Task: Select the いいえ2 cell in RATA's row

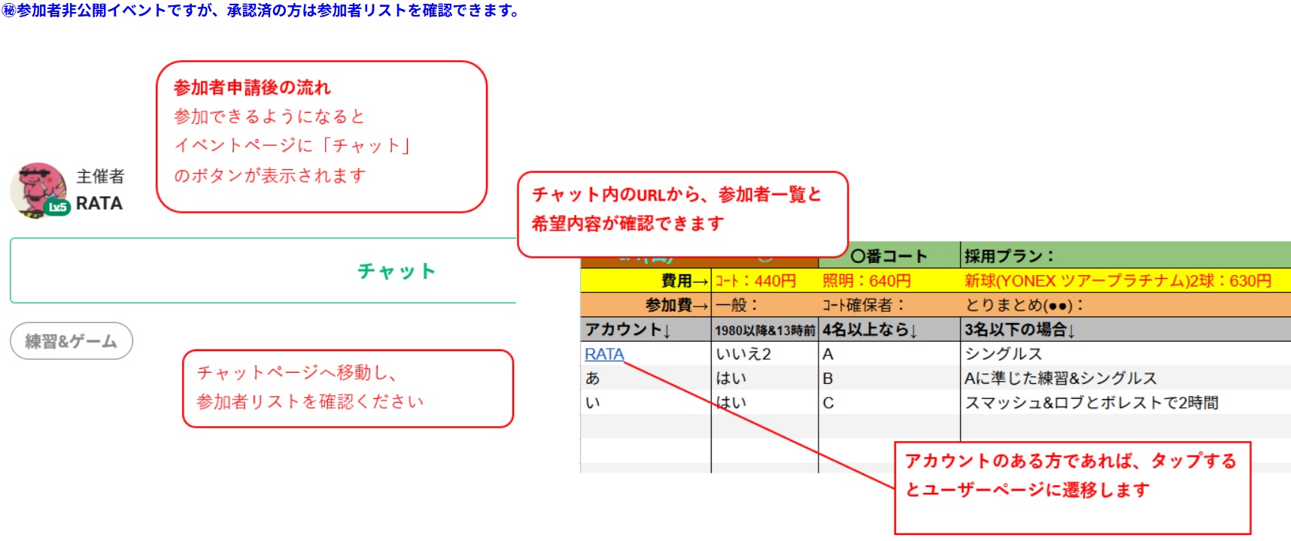Action: 743,354
